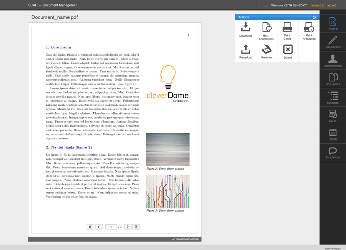Collapse the Actions panel with double chevron
This screenshot has width=346, height=250.
coord(314,17)
